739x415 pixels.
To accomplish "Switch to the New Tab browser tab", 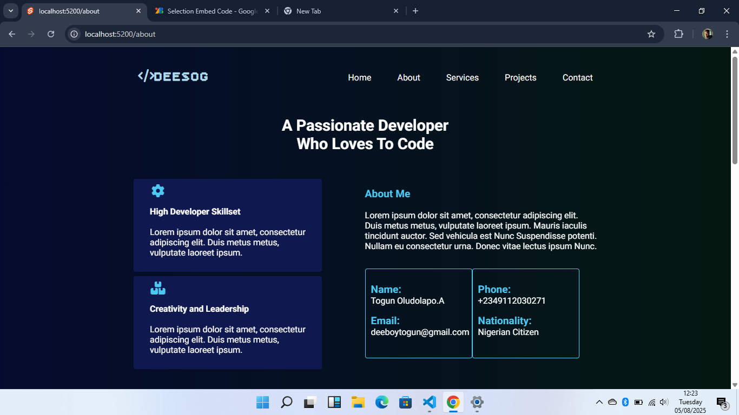I will click(x=335, y=11).
